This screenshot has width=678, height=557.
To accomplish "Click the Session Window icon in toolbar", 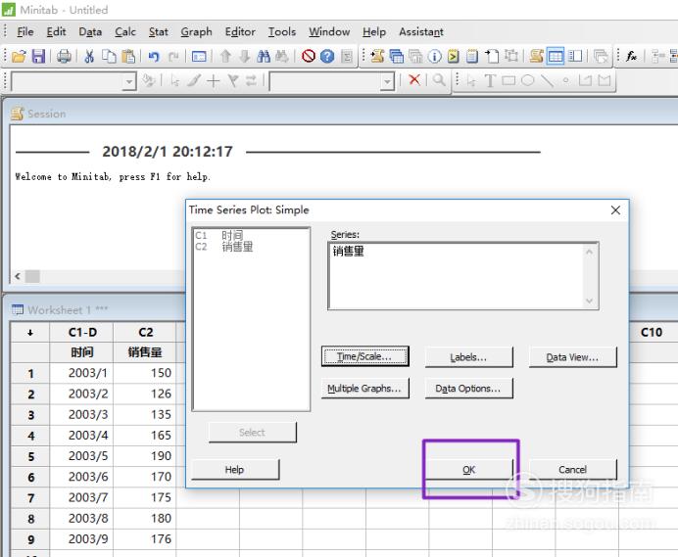I will click(x=537, y=56).
